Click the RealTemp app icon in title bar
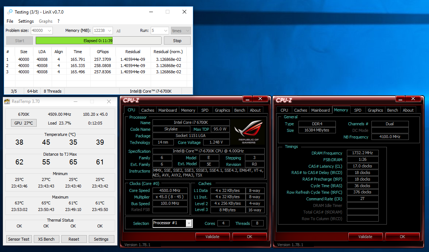The width and height of the screenshot is (429, 252). 7,101
